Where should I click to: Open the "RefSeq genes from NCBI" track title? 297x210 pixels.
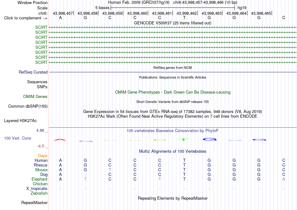click(173, 68)
